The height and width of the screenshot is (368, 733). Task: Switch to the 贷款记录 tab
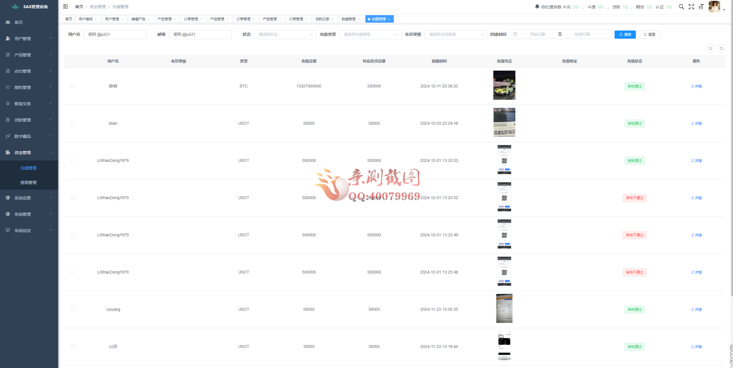point(322,19)
